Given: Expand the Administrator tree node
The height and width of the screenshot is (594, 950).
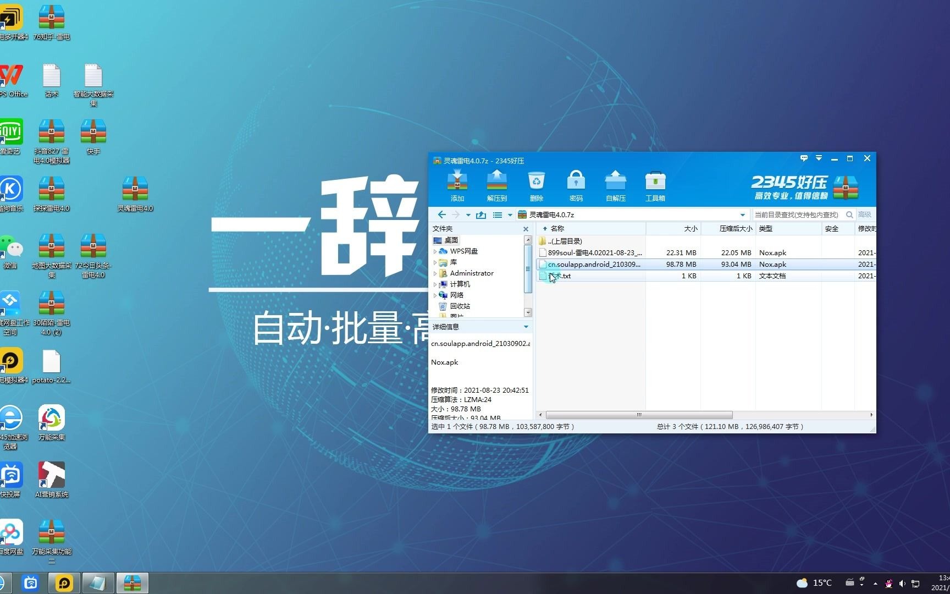Looking at the screenshot, I should (435, 273).
